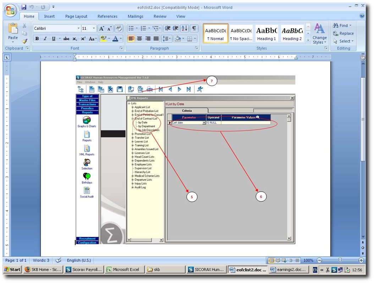Toggle Italic formatting

click(x=45, y=39)
